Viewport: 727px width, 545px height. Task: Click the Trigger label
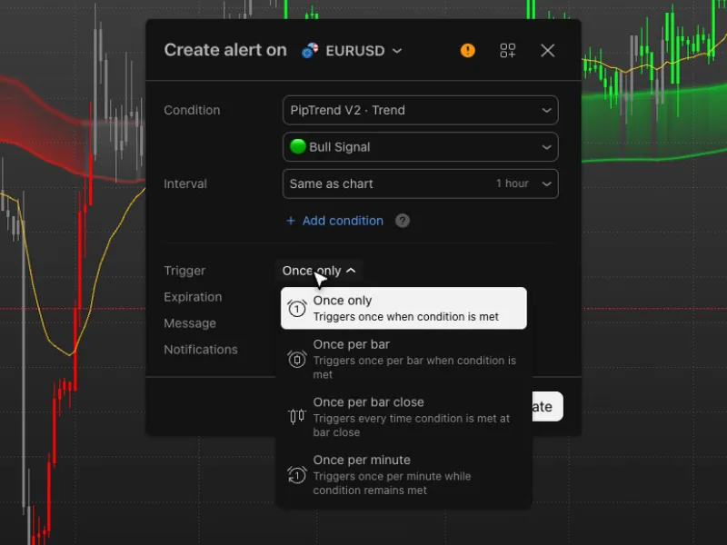tap(184, 271)
